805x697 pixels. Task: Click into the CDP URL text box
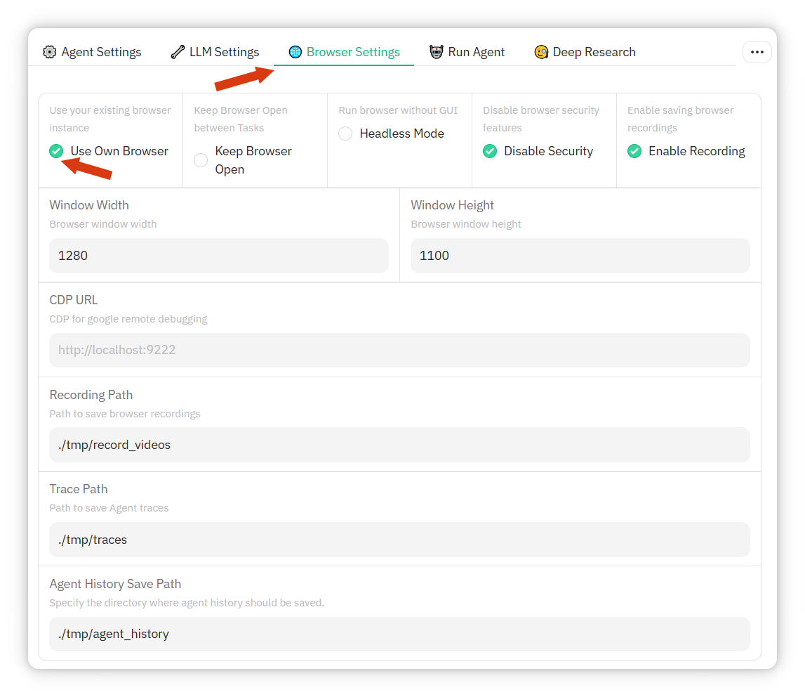[x=399, y=350]
